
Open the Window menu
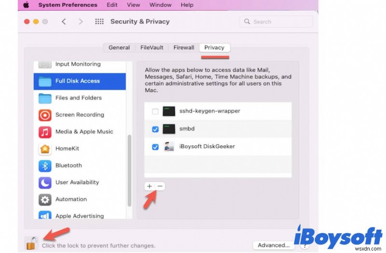(160, 5)
